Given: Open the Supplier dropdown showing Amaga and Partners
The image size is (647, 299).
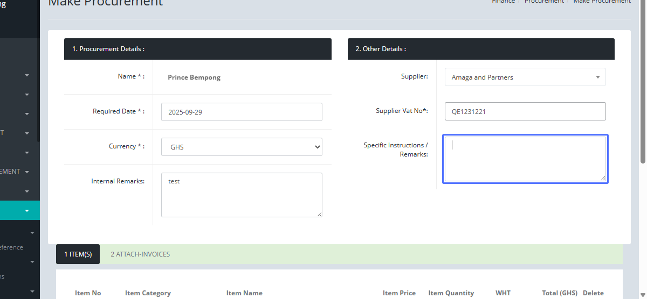Looking at the screenshot, I should (525, 77).
